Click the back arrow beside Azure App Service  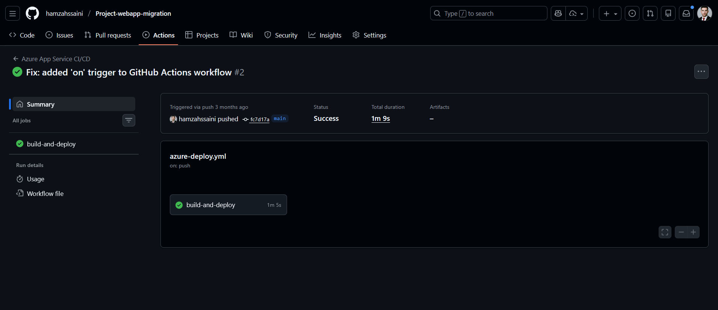16,59
